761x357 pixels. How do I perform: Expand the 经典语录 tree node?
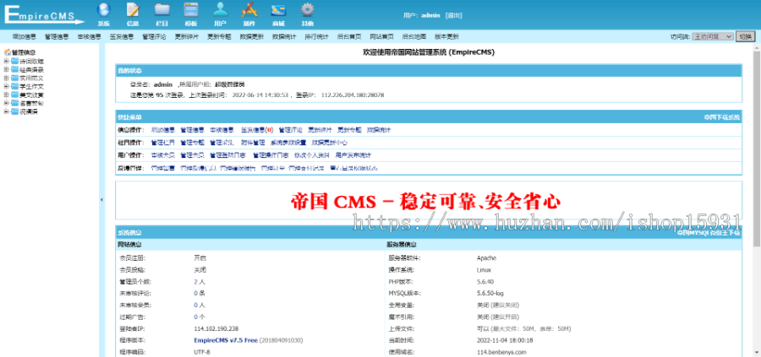click(x=6, y=69)
